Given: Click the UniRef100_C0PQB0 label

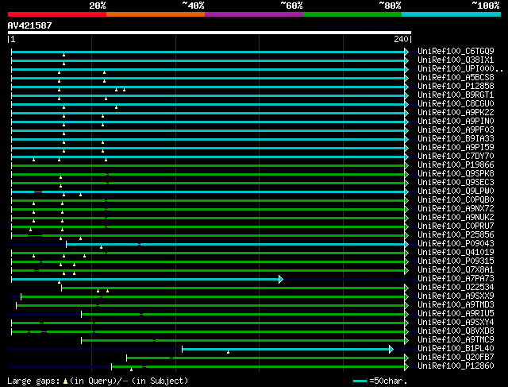Looking at the screenshot, I should (x=456, y=200).
